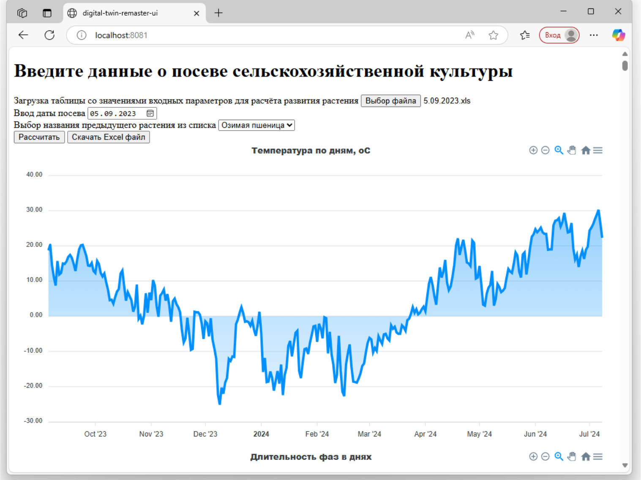Image resolution: width=641 pixels, height=480 pixels.
Task: Refresh the page
Action: click(49, 35)
